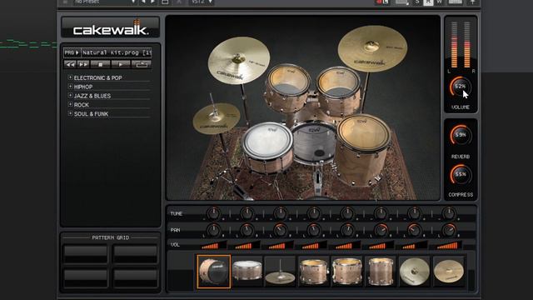Click the fast-forward transport button
This screenshot has width=533, height=300.
(83, 64)
